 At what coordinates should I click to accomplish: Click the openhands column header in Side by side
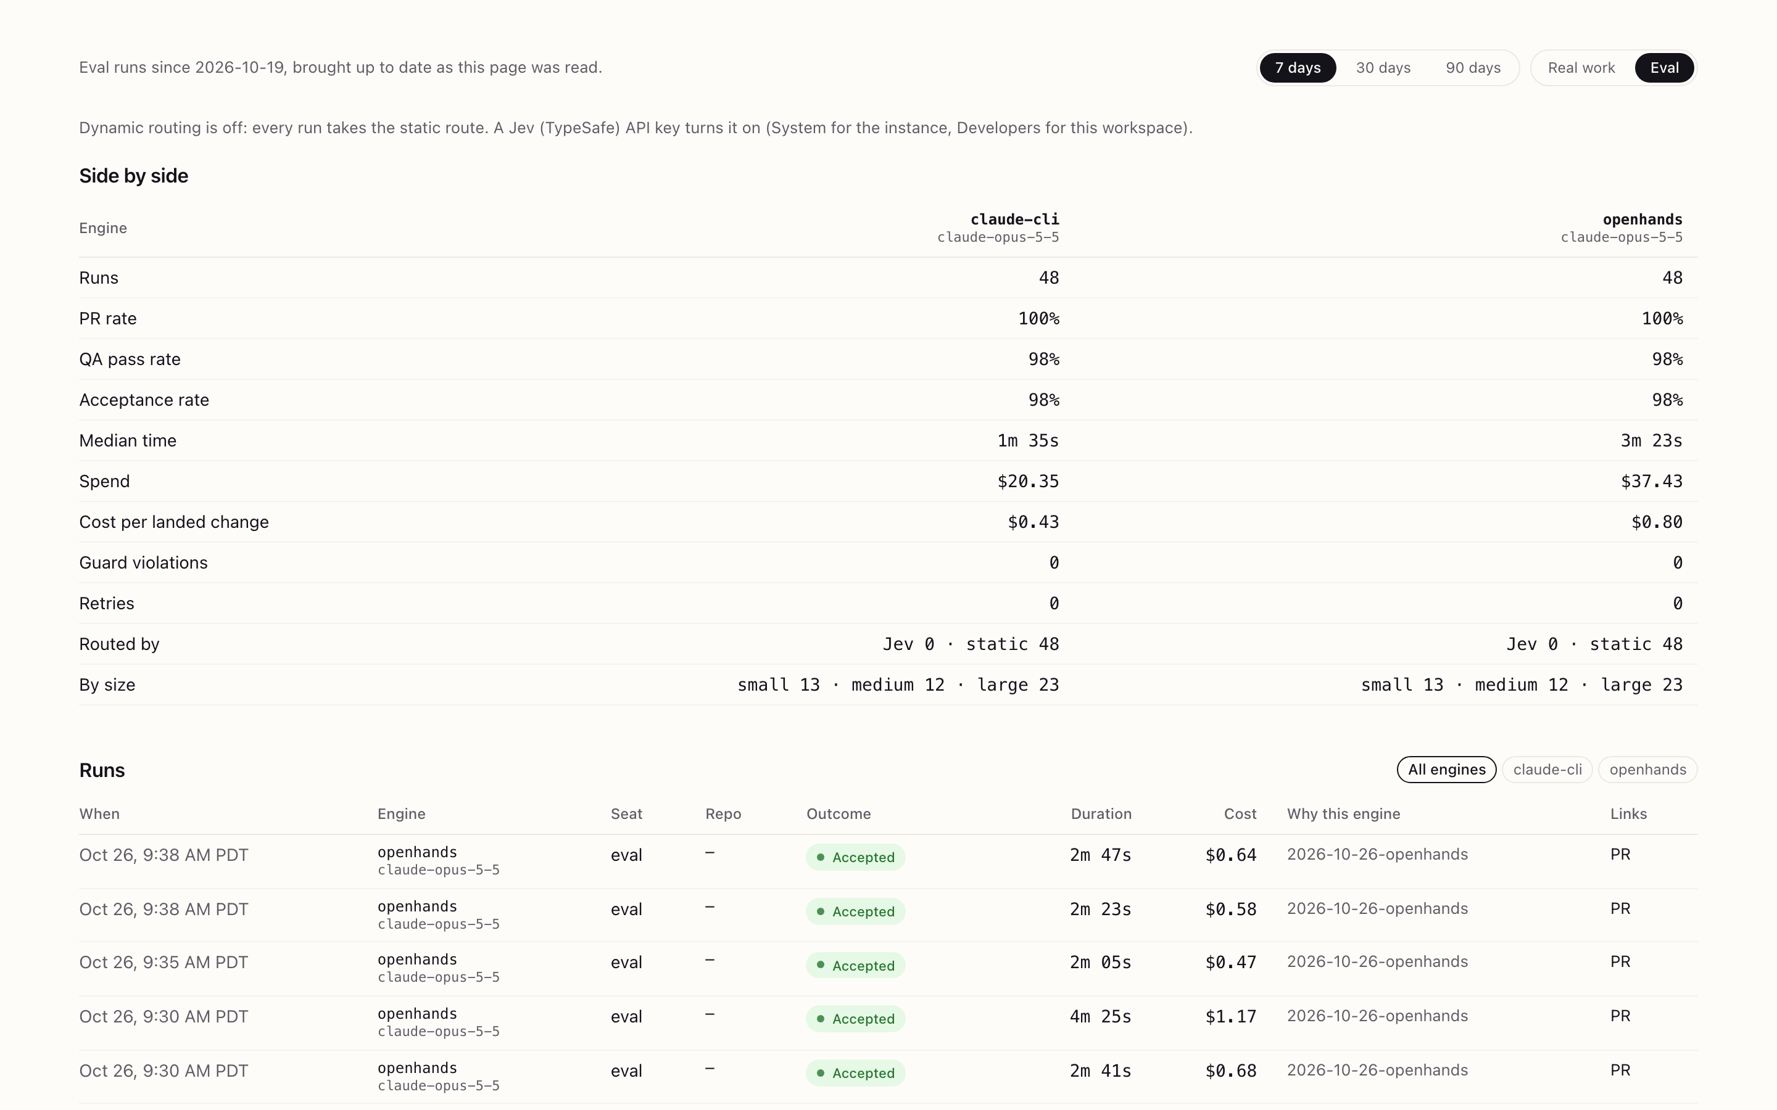pos(1642,220)
